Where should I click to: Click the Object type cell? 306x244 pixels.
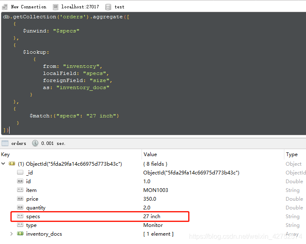click(x=294, y=164)
